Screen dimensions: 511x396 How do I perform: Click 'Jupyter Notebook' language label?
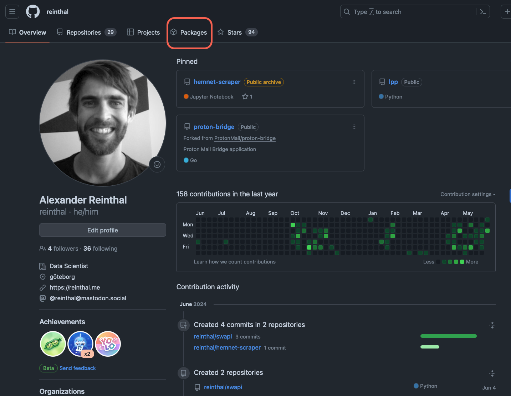(211, 97)
